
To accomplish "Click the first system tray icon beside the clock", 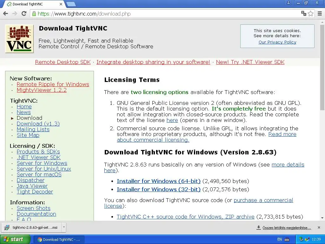I will click(x=302, y=240).
